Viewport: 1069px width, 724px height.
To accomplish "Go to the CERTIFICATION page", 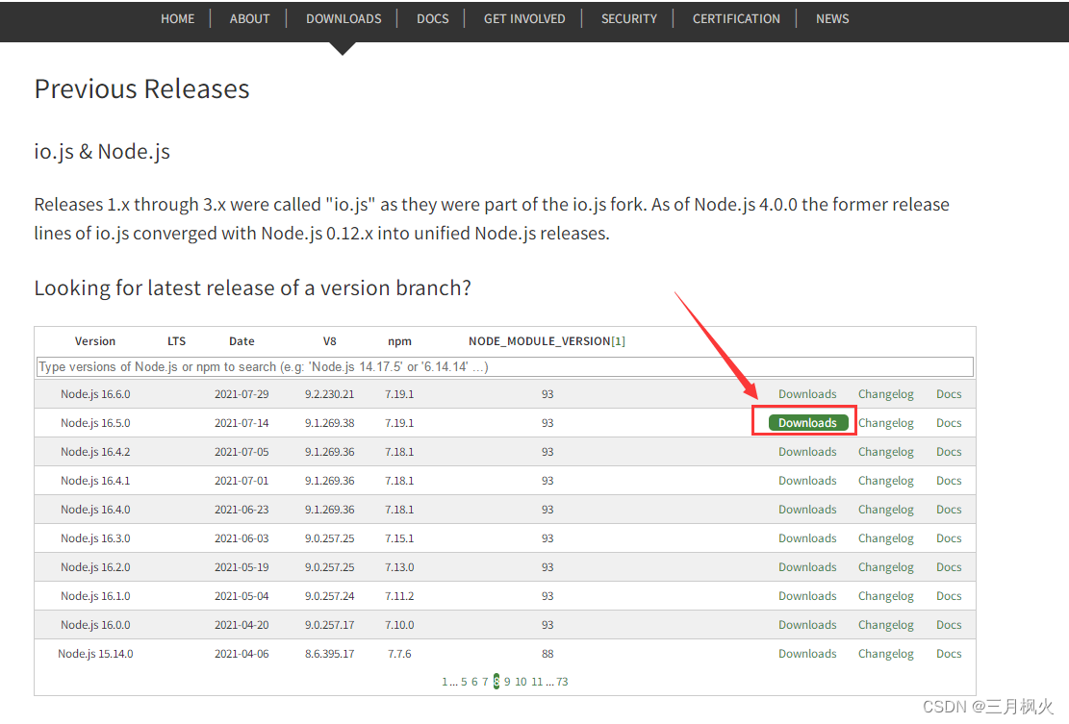I will [736, 19].
